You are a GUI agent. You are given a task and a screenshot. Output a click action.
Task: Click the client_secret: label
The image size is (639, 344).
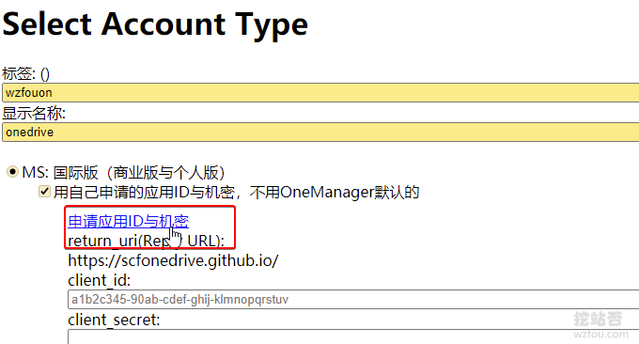point(114,320)
